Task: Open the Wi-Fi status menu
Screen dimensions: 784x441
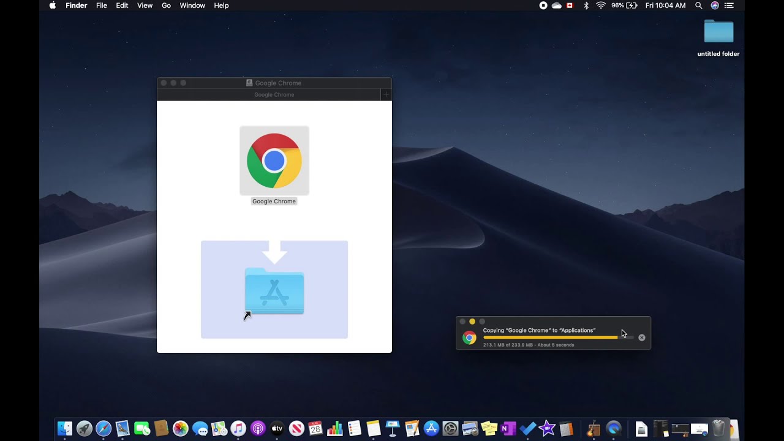Action: tap(601, 6)
